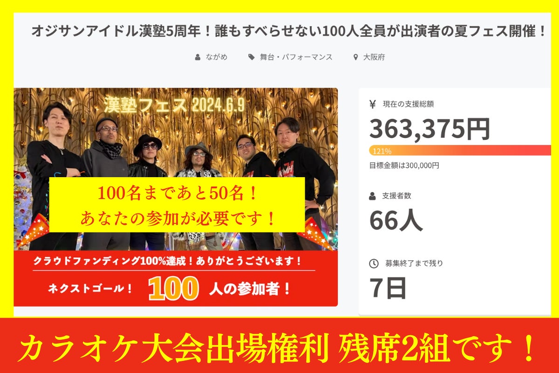Image resolution: width=559 pixels, height=373 pixels.
Task: Click the 目標金額は300,000円 text
Action: pyautogui.click(x=404, y=165)
